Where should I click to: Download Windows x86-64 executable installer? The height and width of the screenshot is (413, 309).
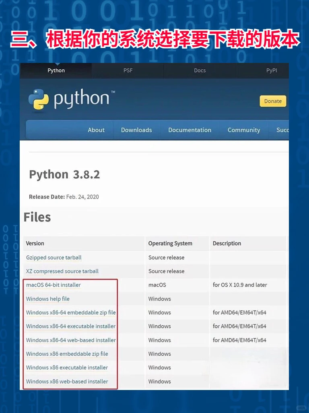pos(71,326)
